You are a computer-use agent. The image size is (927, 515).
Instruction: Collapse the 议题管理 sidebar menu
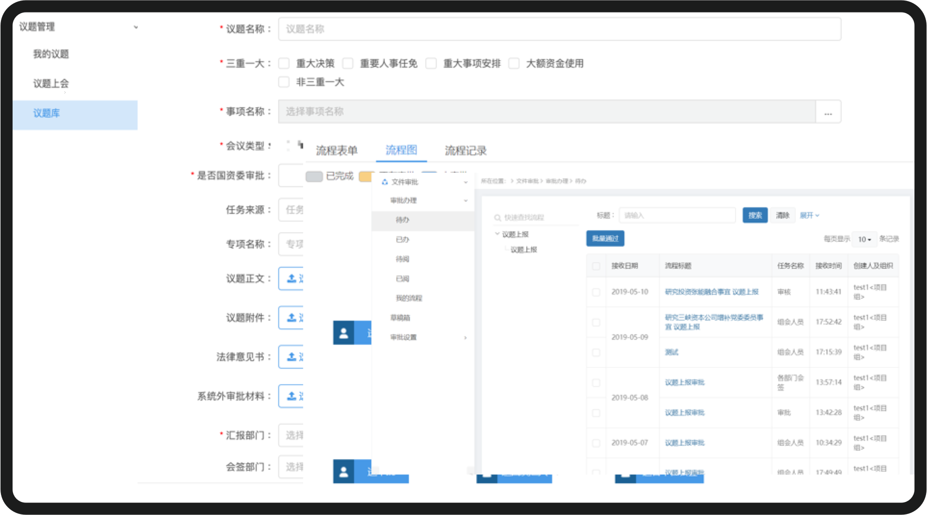(x=136, y=27)
